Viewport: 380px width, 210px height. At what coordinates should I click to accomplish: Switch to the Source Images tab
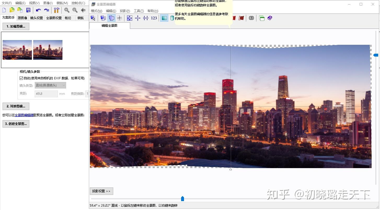click(22, 18)
